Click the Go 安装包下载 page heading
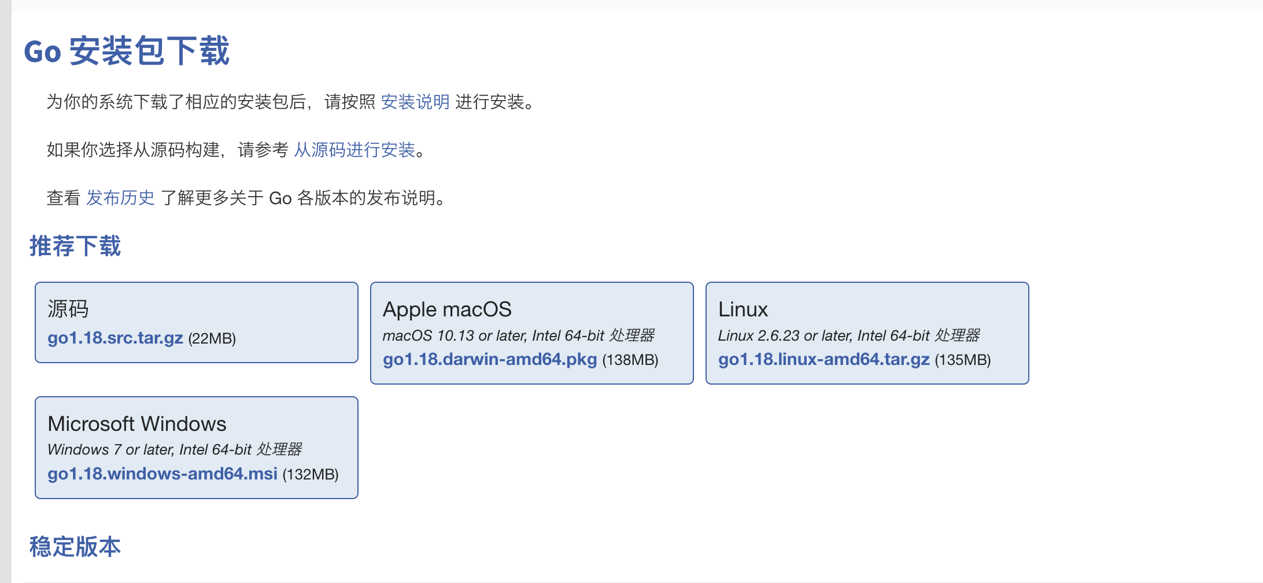 click(127, 51)
